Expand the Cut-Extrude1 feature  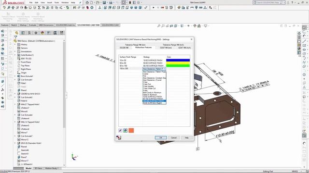15,80
